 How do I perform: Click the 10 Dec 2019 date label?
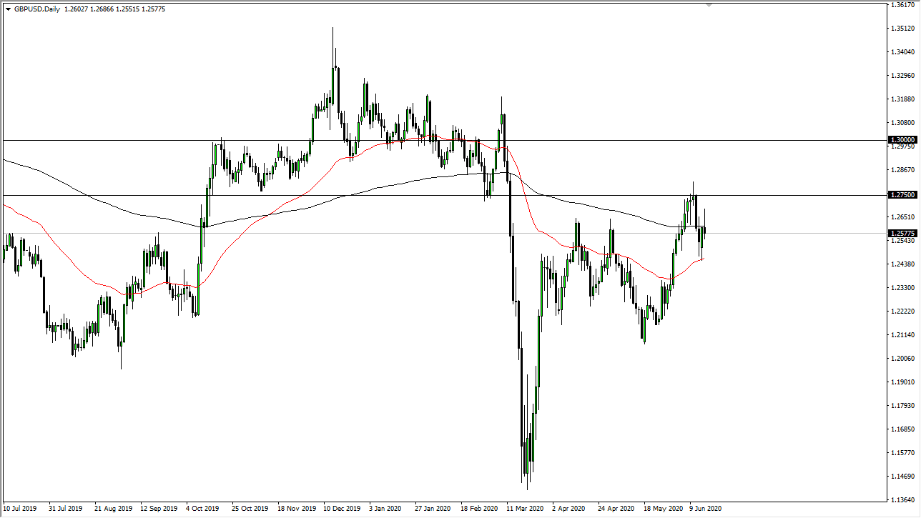click(341, 509)
